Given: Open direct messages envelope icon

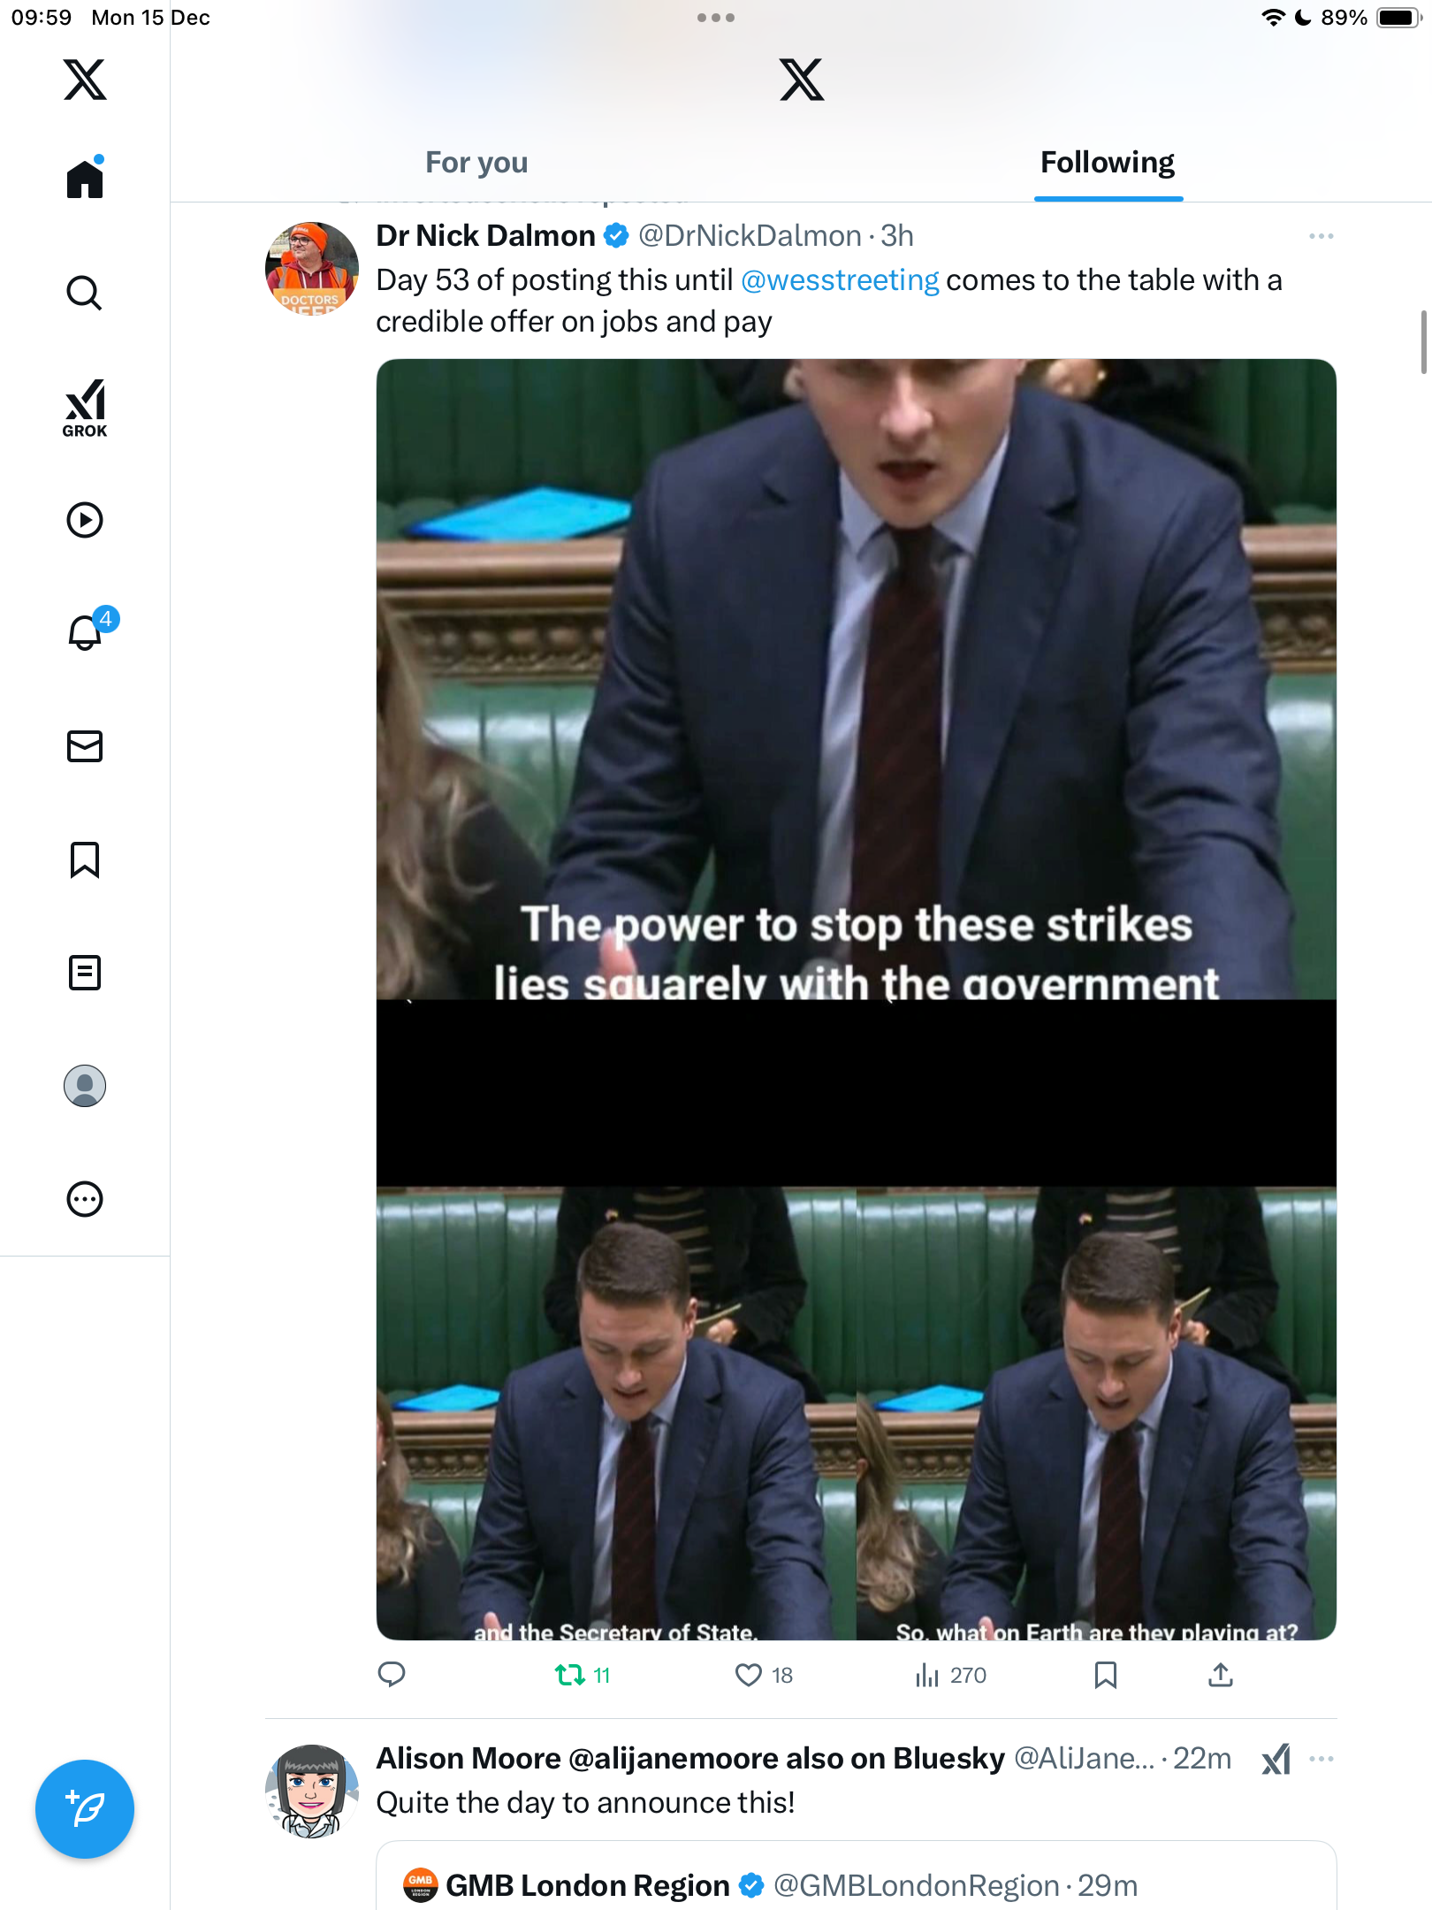Looking at the screenshot, I should tap(85, 746).
